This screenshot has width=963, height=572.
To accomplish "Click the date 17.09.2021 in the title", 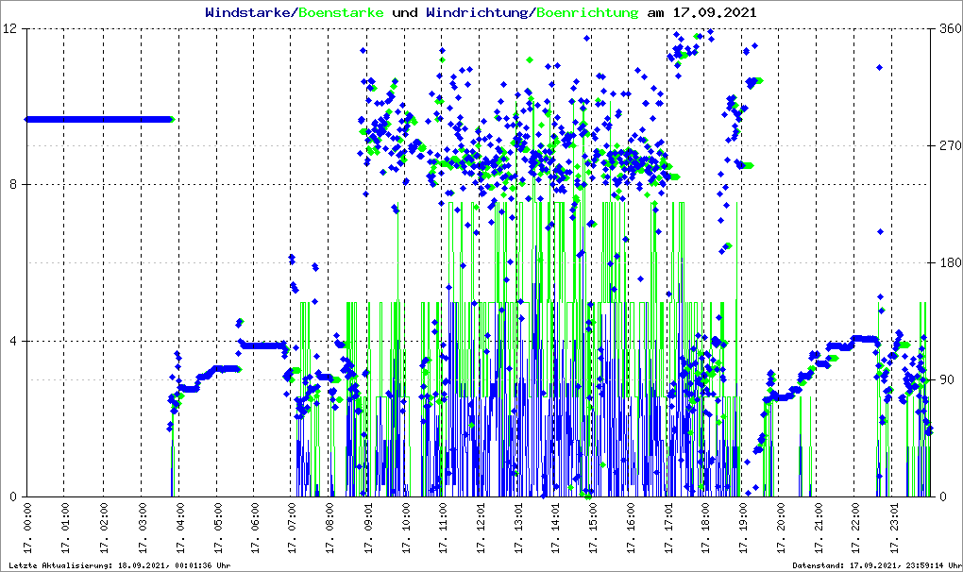I will pyautogui.click(x=714, y=13).
